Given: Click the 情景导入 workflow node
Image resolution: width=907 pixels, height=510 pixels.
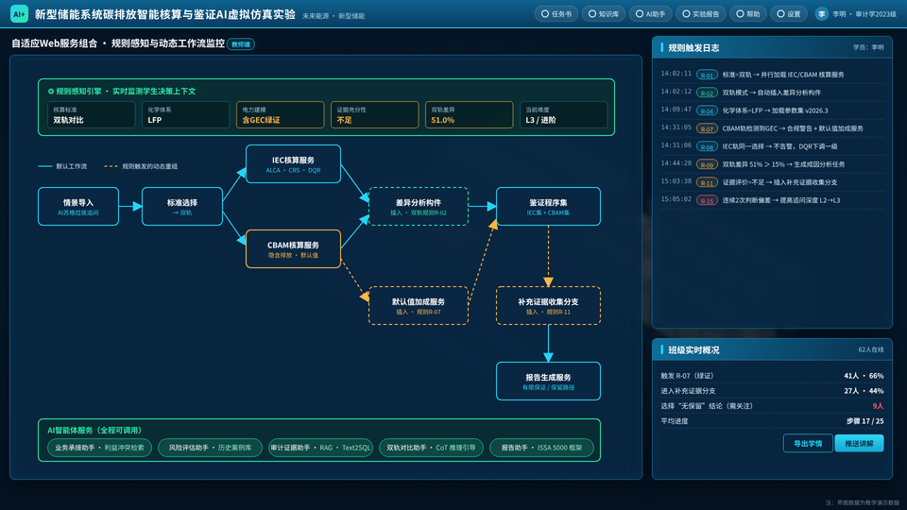Looking at the screenshot, I should point(78,207).
